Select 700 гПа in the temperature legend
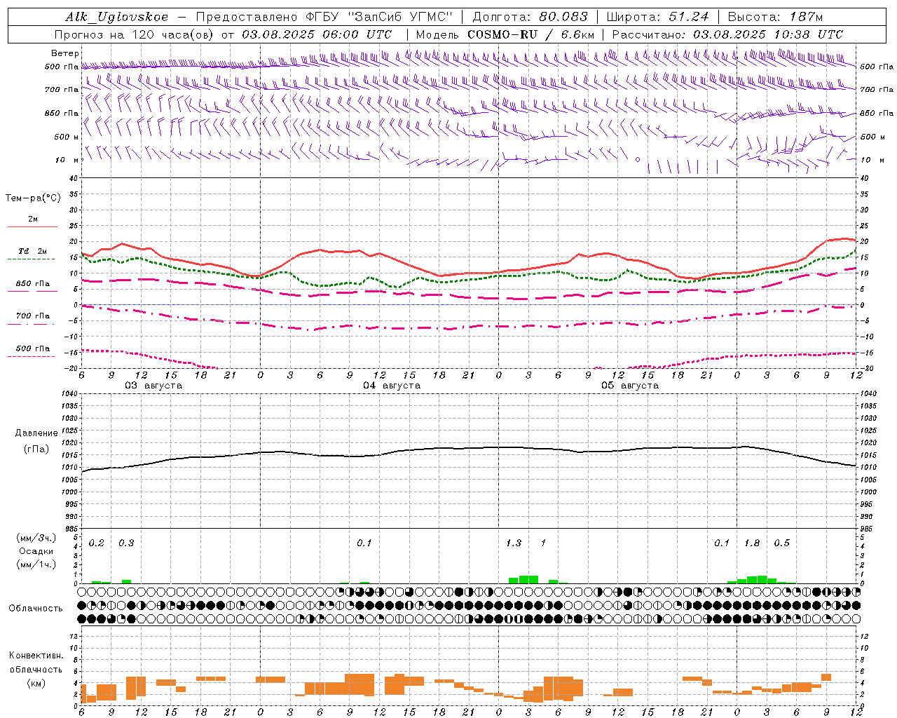 pyautogui.click(x=33, y=316)
